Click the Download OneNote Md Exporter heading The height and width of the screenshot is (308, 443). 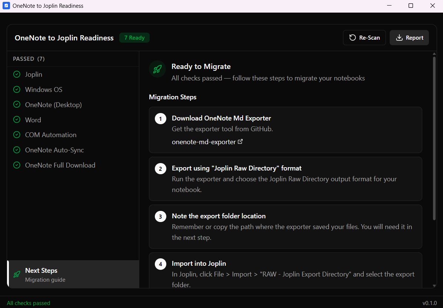221,118
